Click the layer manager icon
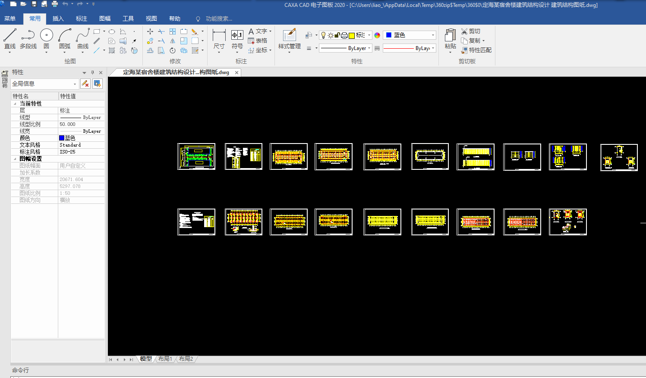The image size is (646, 378). click(309, 35)
